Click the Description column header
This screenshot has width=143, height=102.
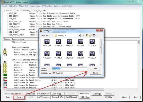click(x=18, y=39)
